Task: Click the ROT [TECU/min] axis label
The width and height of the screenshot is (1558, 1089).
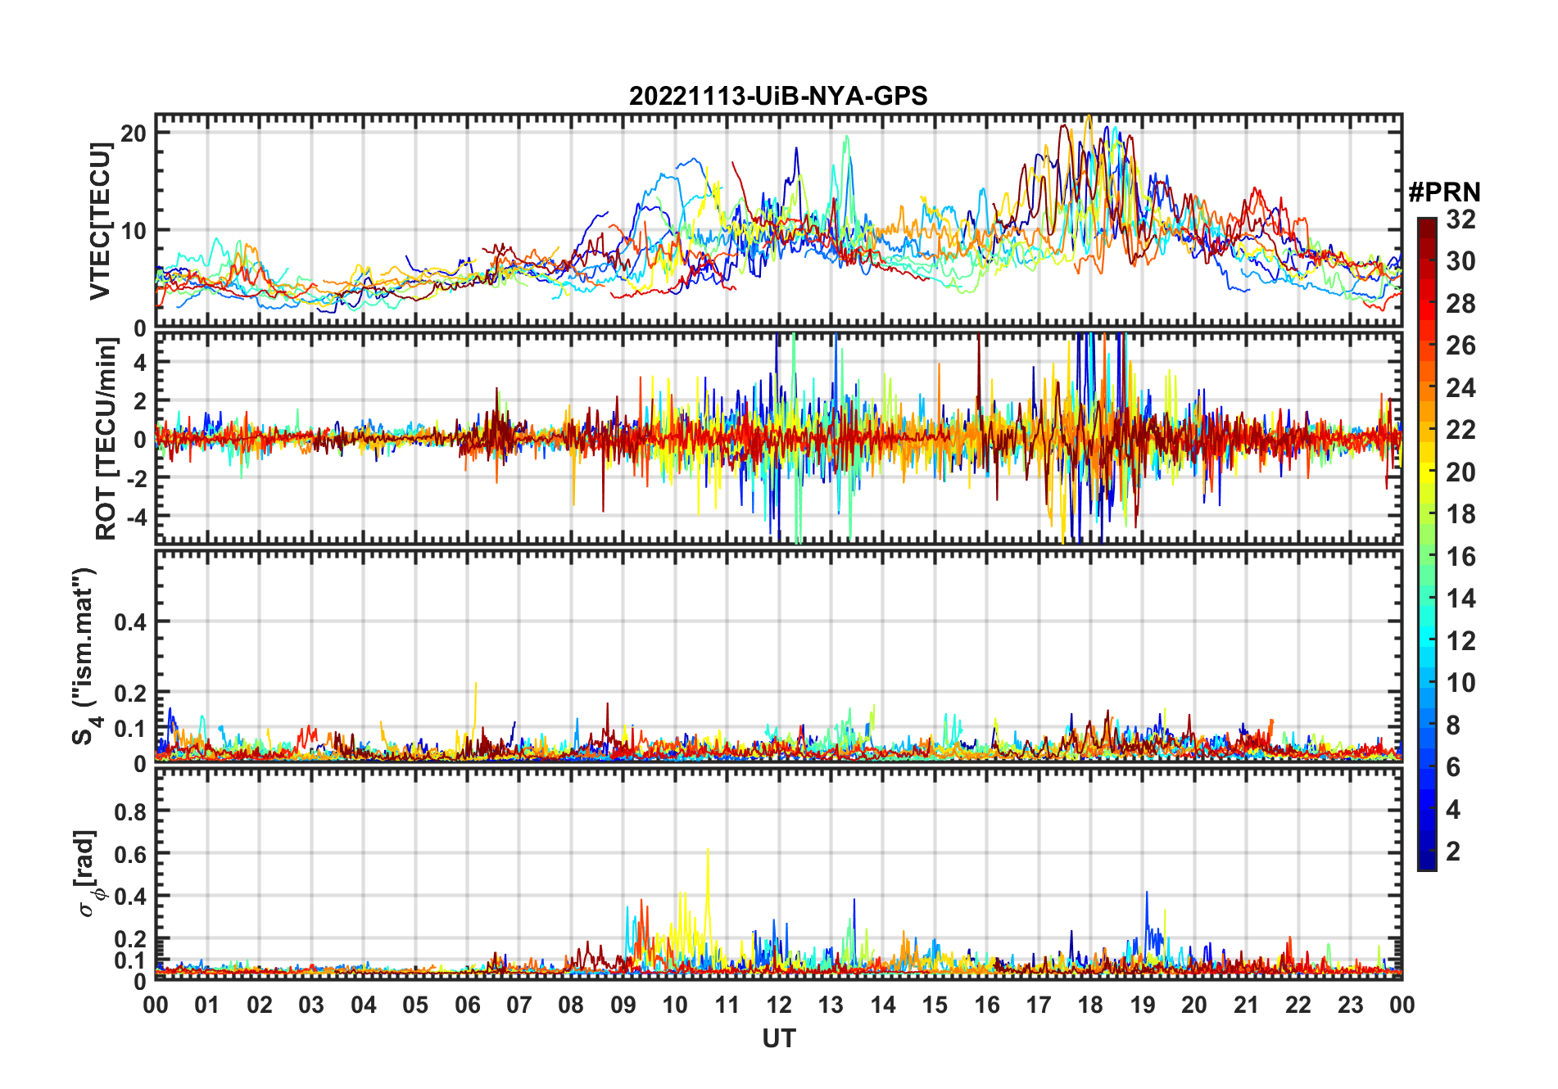Action: [x=106, y=438]
